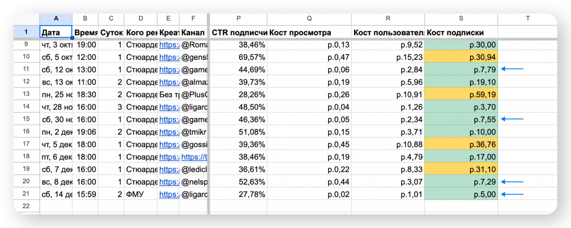Click the empty cell A22
The width and height of the screenshot is (571, 228).
click(x=56, y=206)
